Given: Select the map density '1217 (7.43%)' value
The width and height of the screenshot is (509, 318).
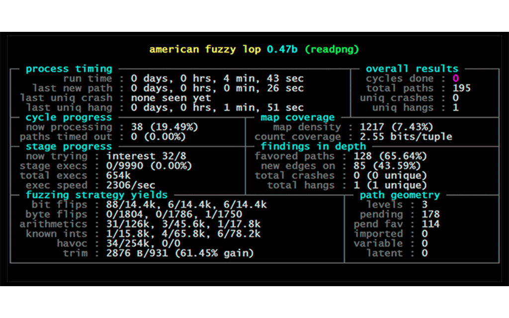Looking at the screenshot, I should point(396,127).
